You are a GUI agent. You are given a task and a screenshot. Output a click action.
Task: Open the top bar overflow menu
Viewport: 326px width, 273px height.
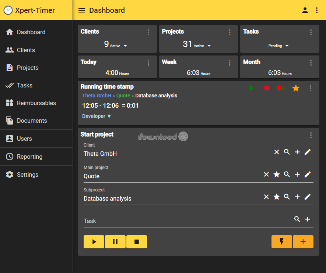pos(317,10)
